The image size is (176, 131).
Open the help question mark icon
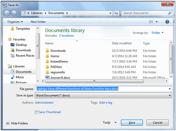pyautogui.click(x=167, y=22)
